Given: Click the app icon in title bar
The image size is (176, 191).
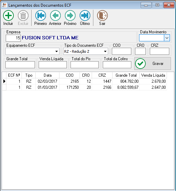Looking at the screenshot, I should tap(4, 5).
